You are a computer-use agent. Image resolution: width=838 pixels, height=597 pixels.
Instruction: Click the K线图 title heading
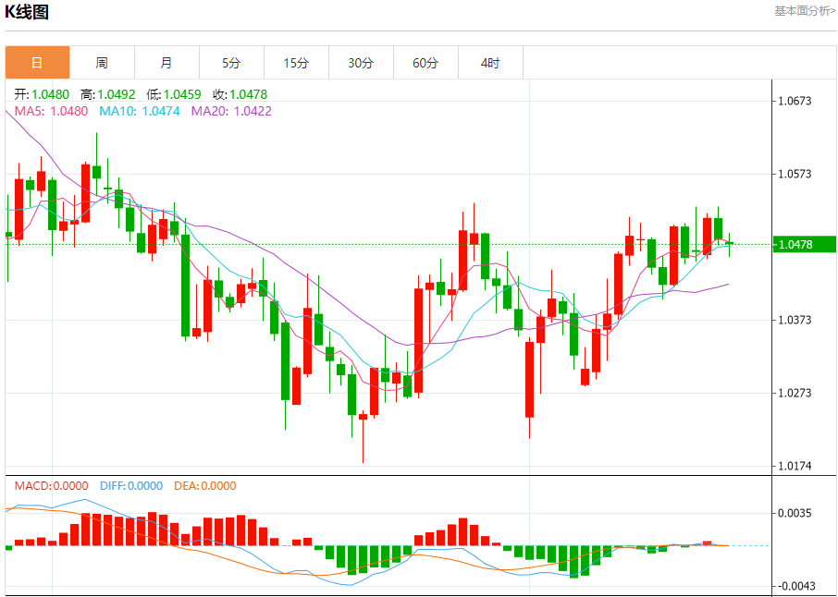click(28, 12)
